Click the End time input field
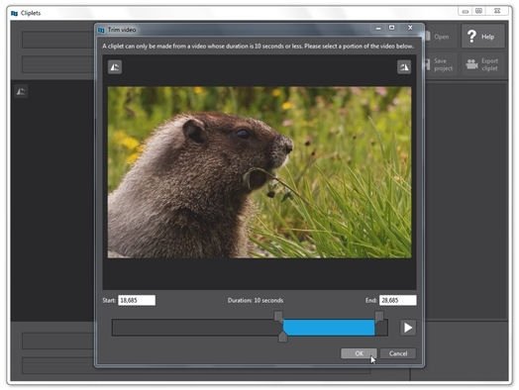The width and height of the screenshot is (519, 390). click(398, 300)
